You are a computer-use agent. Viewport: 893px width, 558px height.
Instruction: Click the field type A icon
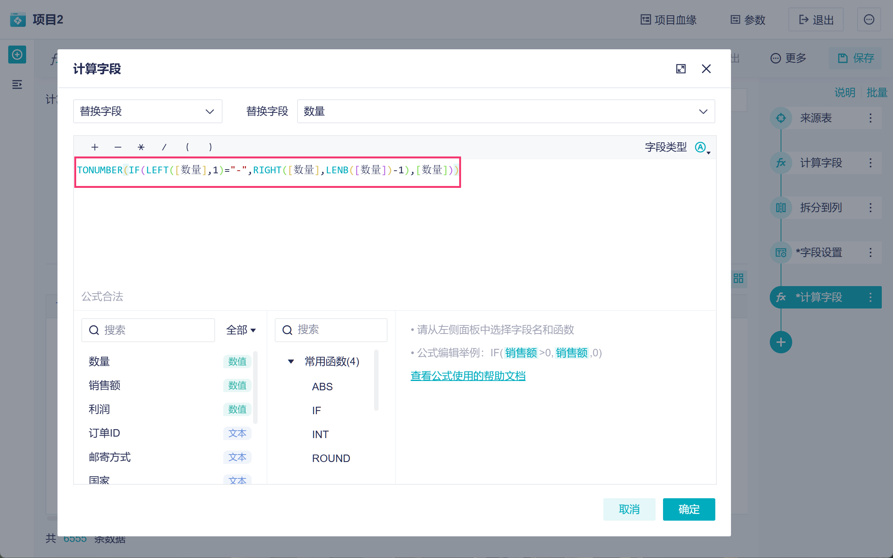tap(700, 147)
